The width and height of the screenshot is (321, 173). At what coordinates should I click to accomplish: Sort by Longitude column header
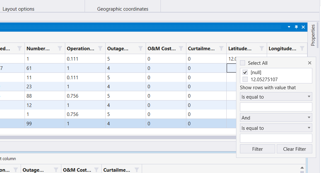coord(282,48)
